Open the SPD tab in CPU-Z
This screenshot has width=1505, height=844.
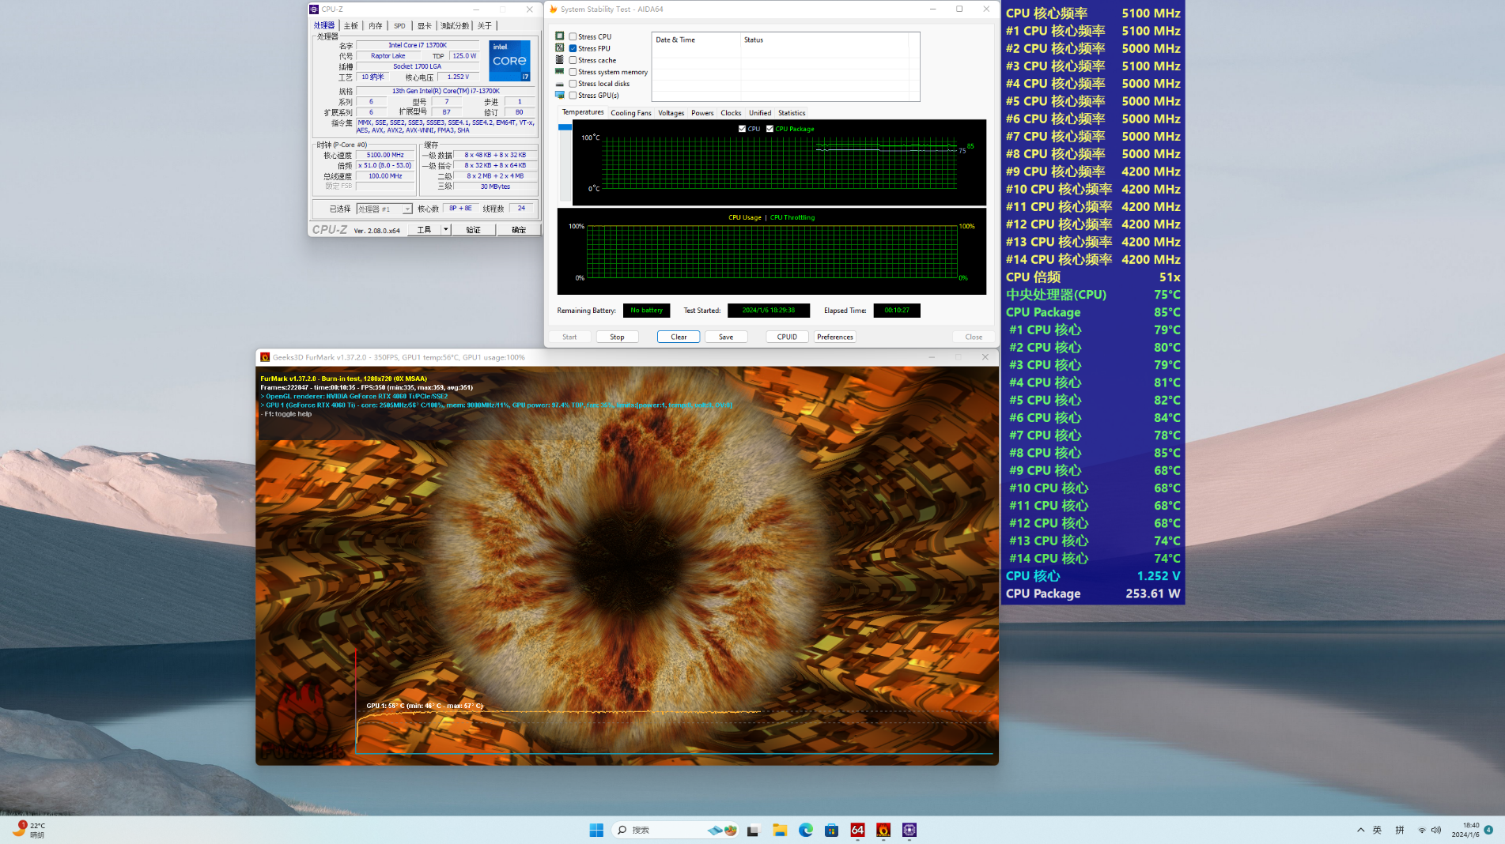[400, 25]
